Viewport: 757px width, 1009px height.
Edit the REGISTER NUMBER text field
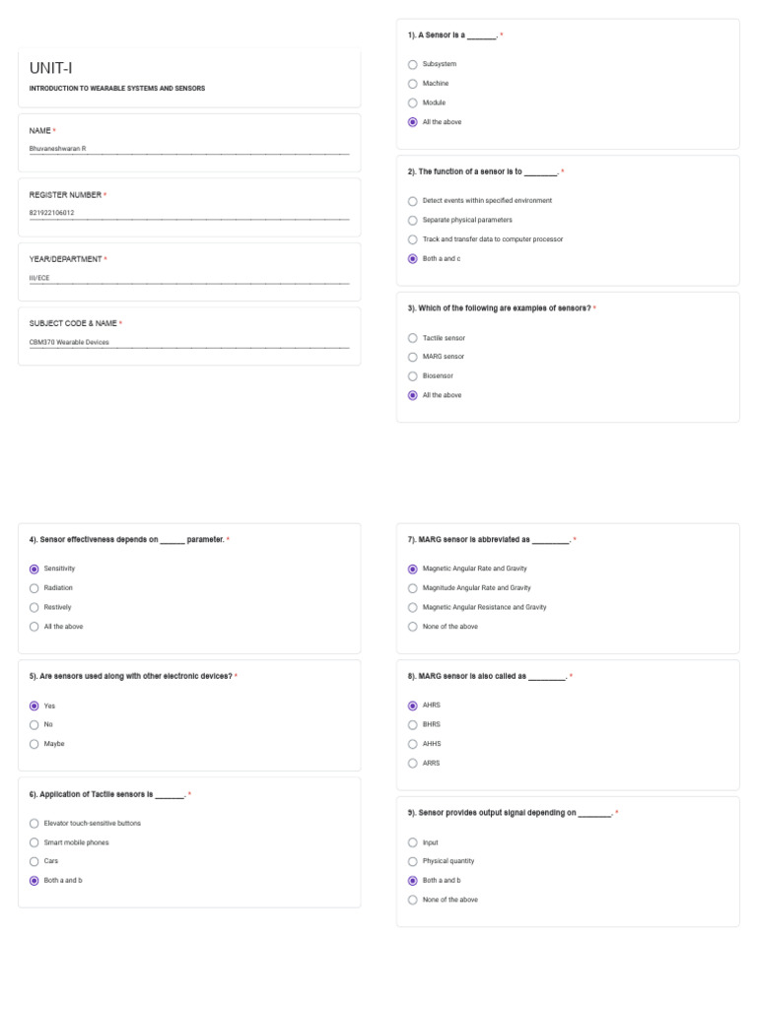point(189,213)
